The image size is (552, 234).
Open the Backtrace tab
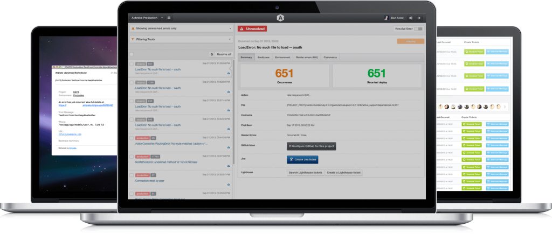click(263, 57)
